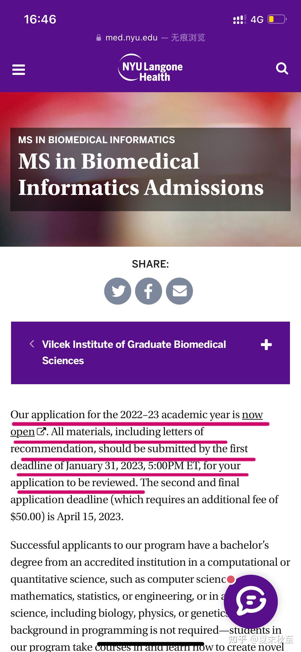This screenshot has height=652, width=301.
Task: Open the hamburger navigation menu
Action: pyautogui.click(x=19, y=70)
